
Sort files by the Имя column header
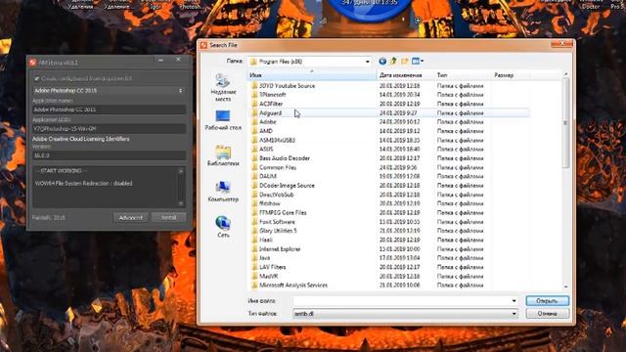(311, 75)
